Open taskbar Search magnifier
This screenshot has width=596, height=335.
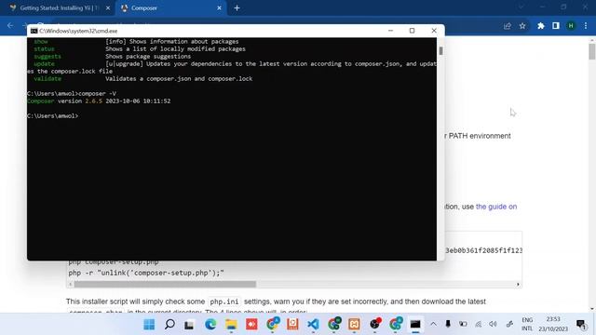pyautogui.click(x=169, y=325)
